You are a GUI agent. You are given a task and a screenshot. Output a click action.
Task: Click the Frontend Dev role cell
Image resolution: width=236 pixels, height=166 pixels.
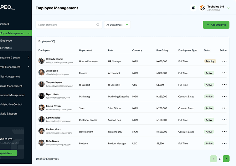[x=115, y=132]
